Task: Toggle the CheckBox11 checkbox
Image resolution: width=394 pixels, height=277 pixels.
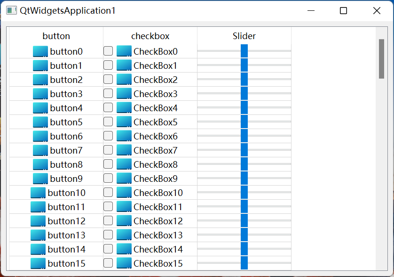Action: click(x=108, y=206)
